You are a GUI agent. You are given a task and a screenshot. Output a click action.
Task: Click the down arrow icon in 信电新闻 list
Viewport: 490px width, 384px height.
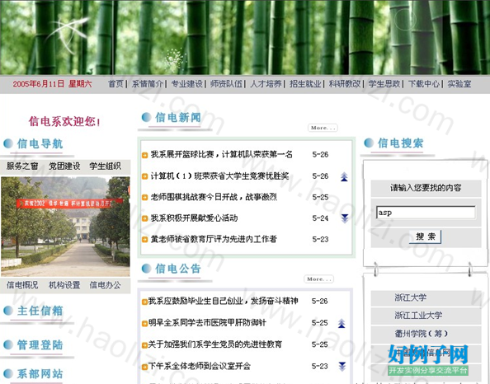(x=345, y=218)
